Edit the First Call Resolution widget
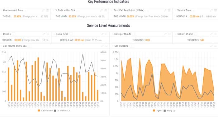The height and width of the screenshot is (117, 218). pos(165,10)
